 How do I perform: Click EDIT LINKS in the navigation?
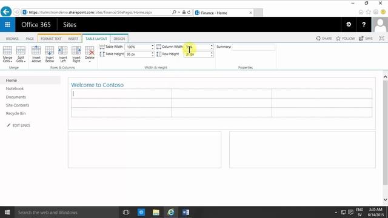click(19, 125)
